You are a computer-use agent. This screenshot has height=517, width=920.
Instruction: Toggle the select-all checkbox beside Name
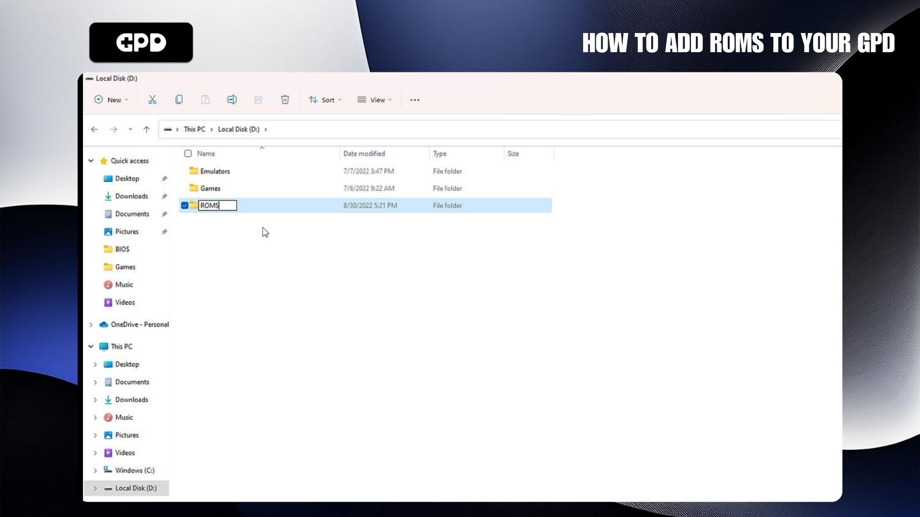[188, 154]
